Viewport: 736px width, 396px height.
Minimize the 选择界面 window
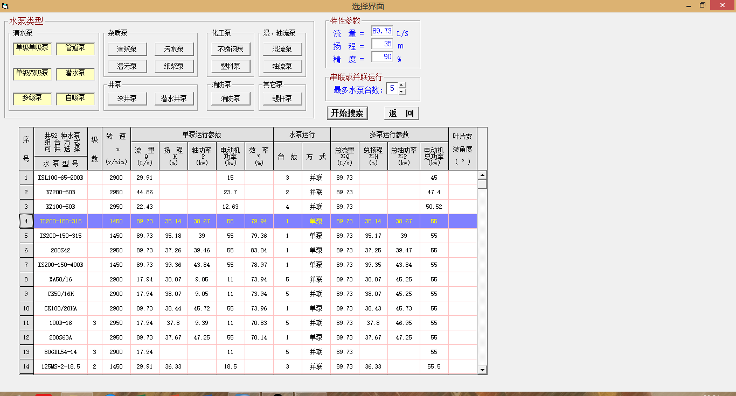(x=688, y=5)
